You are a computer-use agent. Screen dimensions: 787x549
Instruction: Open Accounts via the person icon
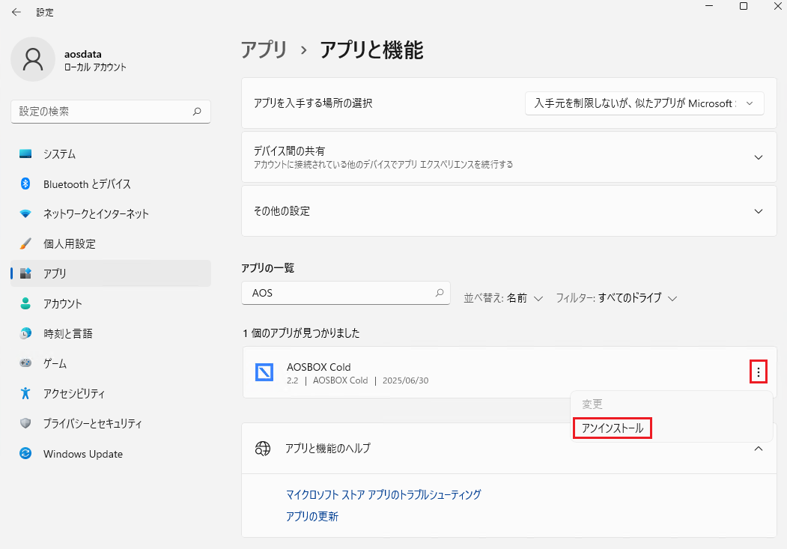[x=25, y=303]
